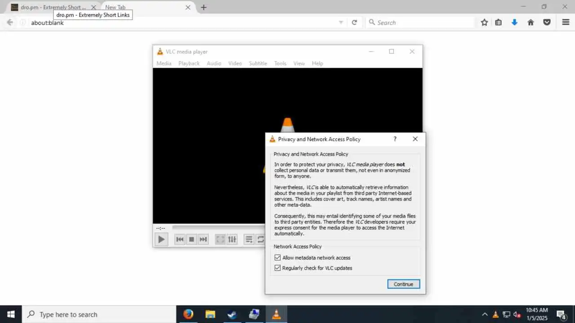Viewport: 575px width, 323px height.
Task: Close the Privacy and Network Access Policy dialog
Action: [415, 139]
